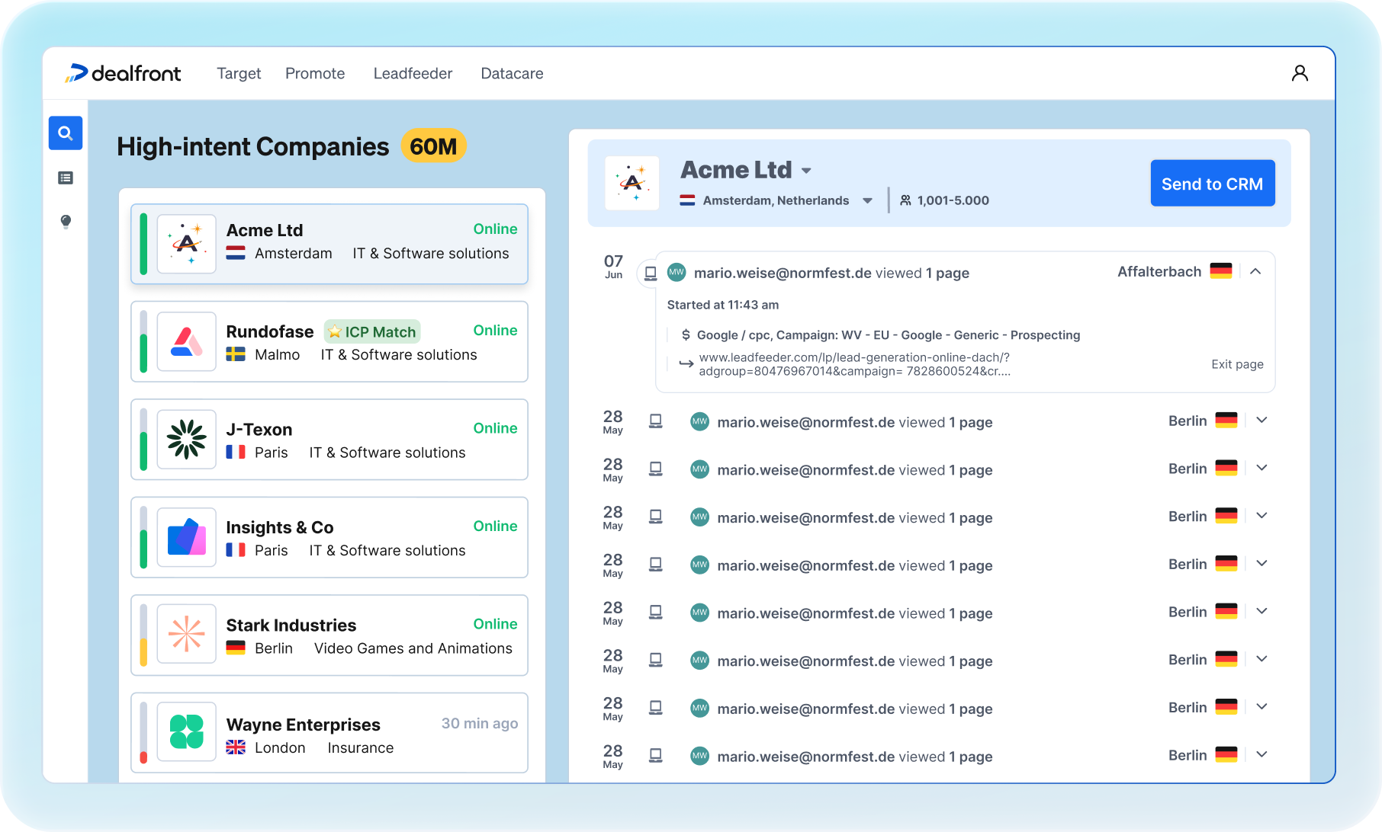The width and height of the screenshot is (1382, 832).
Task: Click the employees icon beside 1,001-5.000
Action: pyautogui.click(x=905, y=200)
